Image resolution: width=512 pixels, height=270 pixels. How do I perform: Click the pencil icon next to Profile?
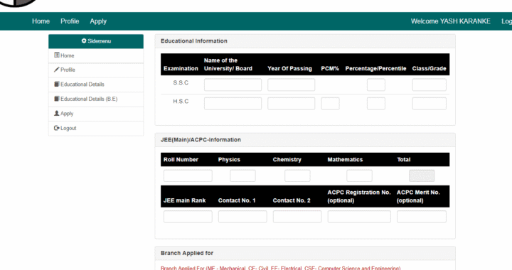click(57, 70)
